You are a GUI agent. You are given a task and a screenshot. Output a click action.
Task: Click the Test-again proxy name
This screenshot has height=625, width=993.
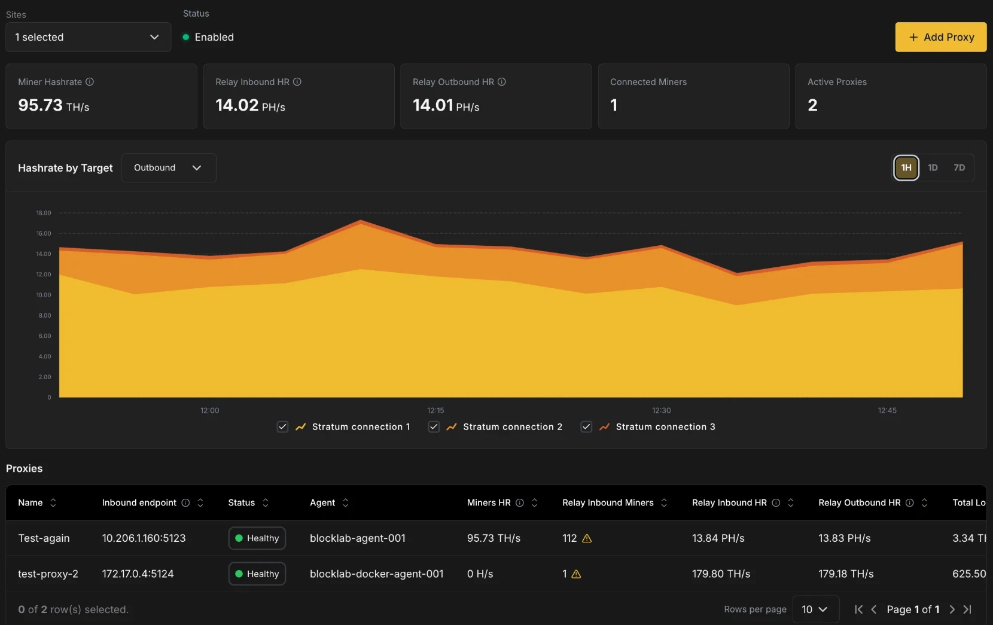coord(44,538)
